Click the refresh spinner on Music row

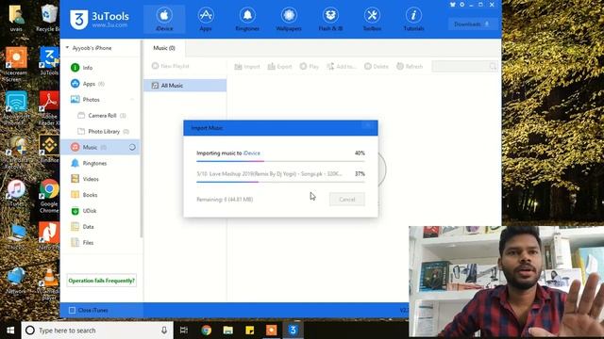click(x=132, y=147)
